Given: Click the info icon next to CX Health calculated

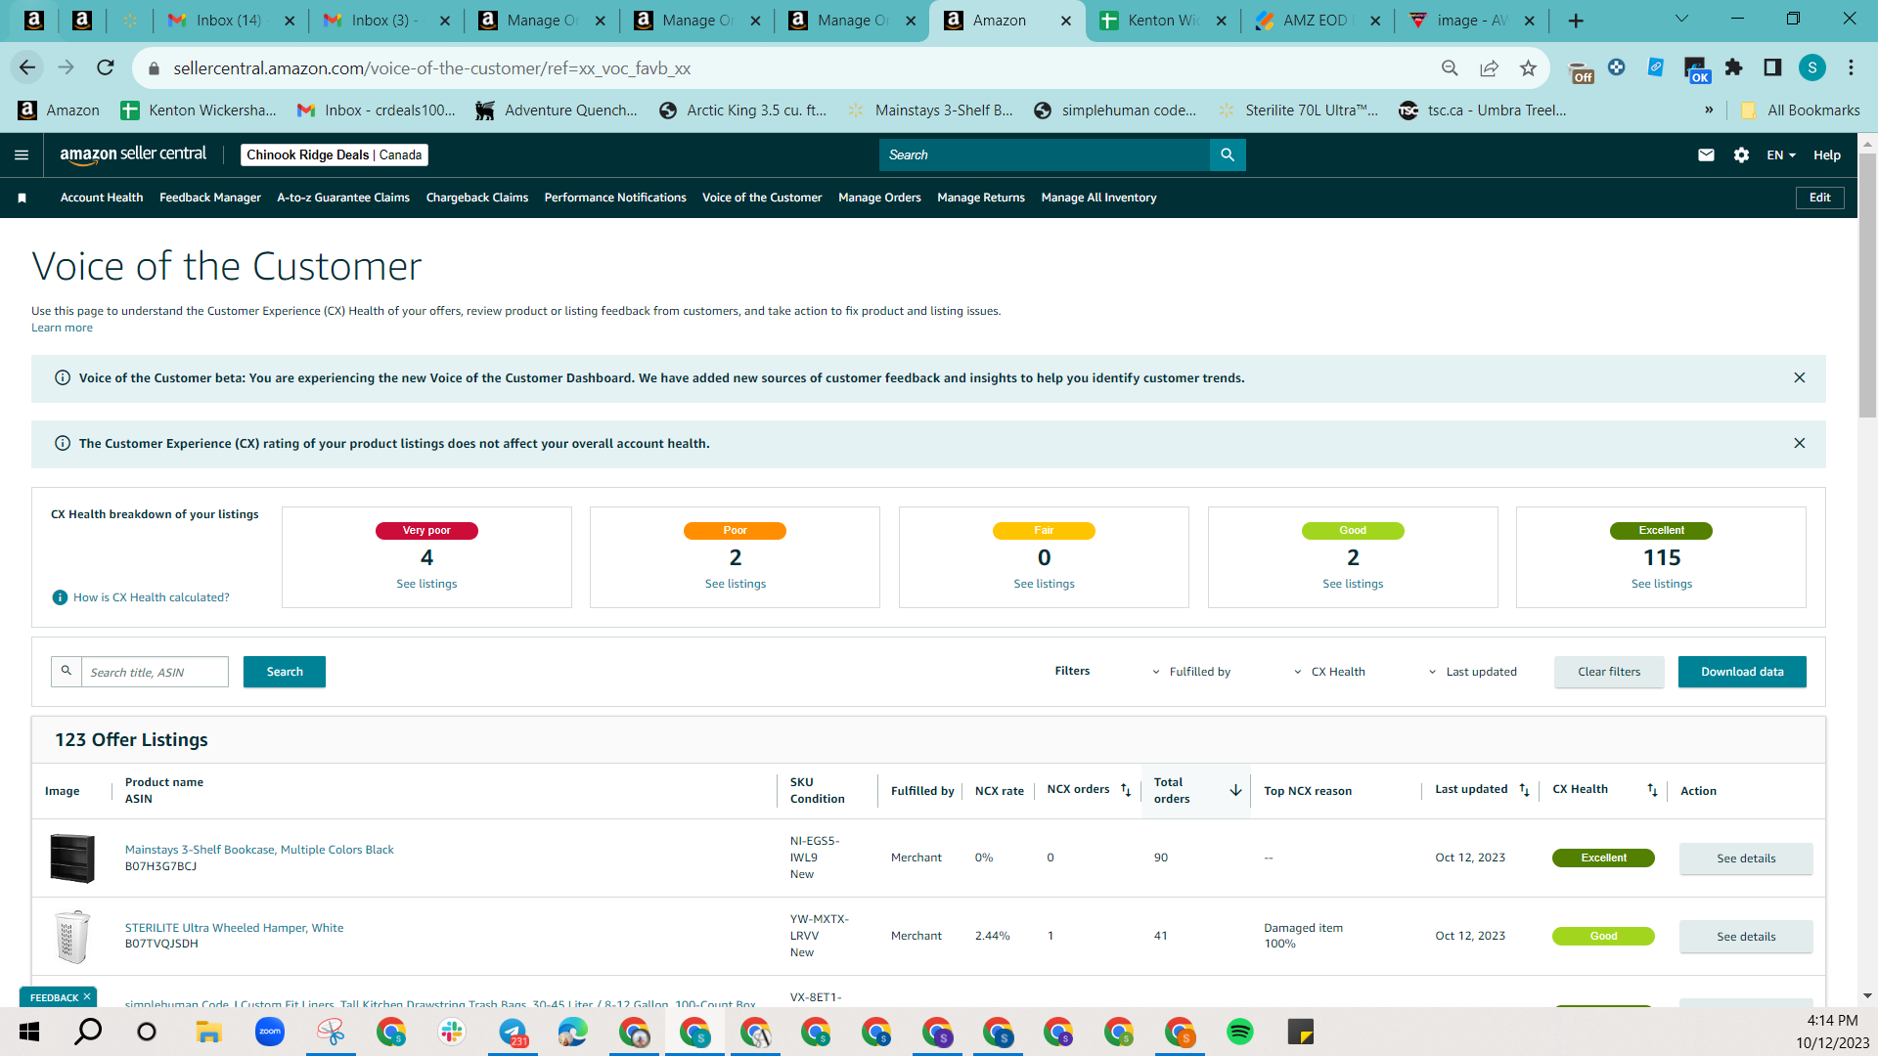Looking at the screenshot, I should pyautogui.click(x=60, y=597).
